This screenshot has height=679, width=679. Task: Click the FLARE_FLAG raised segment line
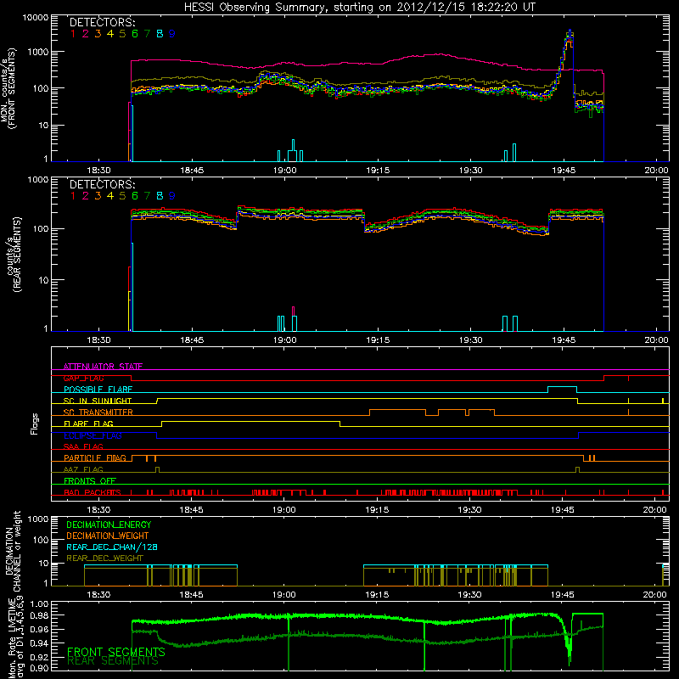coord(250,421)
